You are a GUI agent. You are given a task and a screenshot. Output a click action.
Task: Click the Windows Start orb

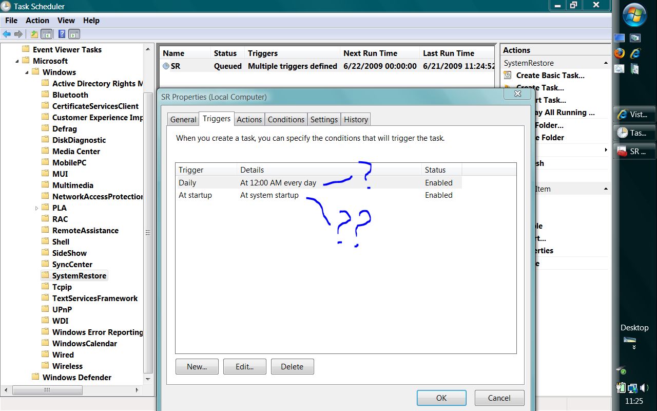(x=635, y=14)
